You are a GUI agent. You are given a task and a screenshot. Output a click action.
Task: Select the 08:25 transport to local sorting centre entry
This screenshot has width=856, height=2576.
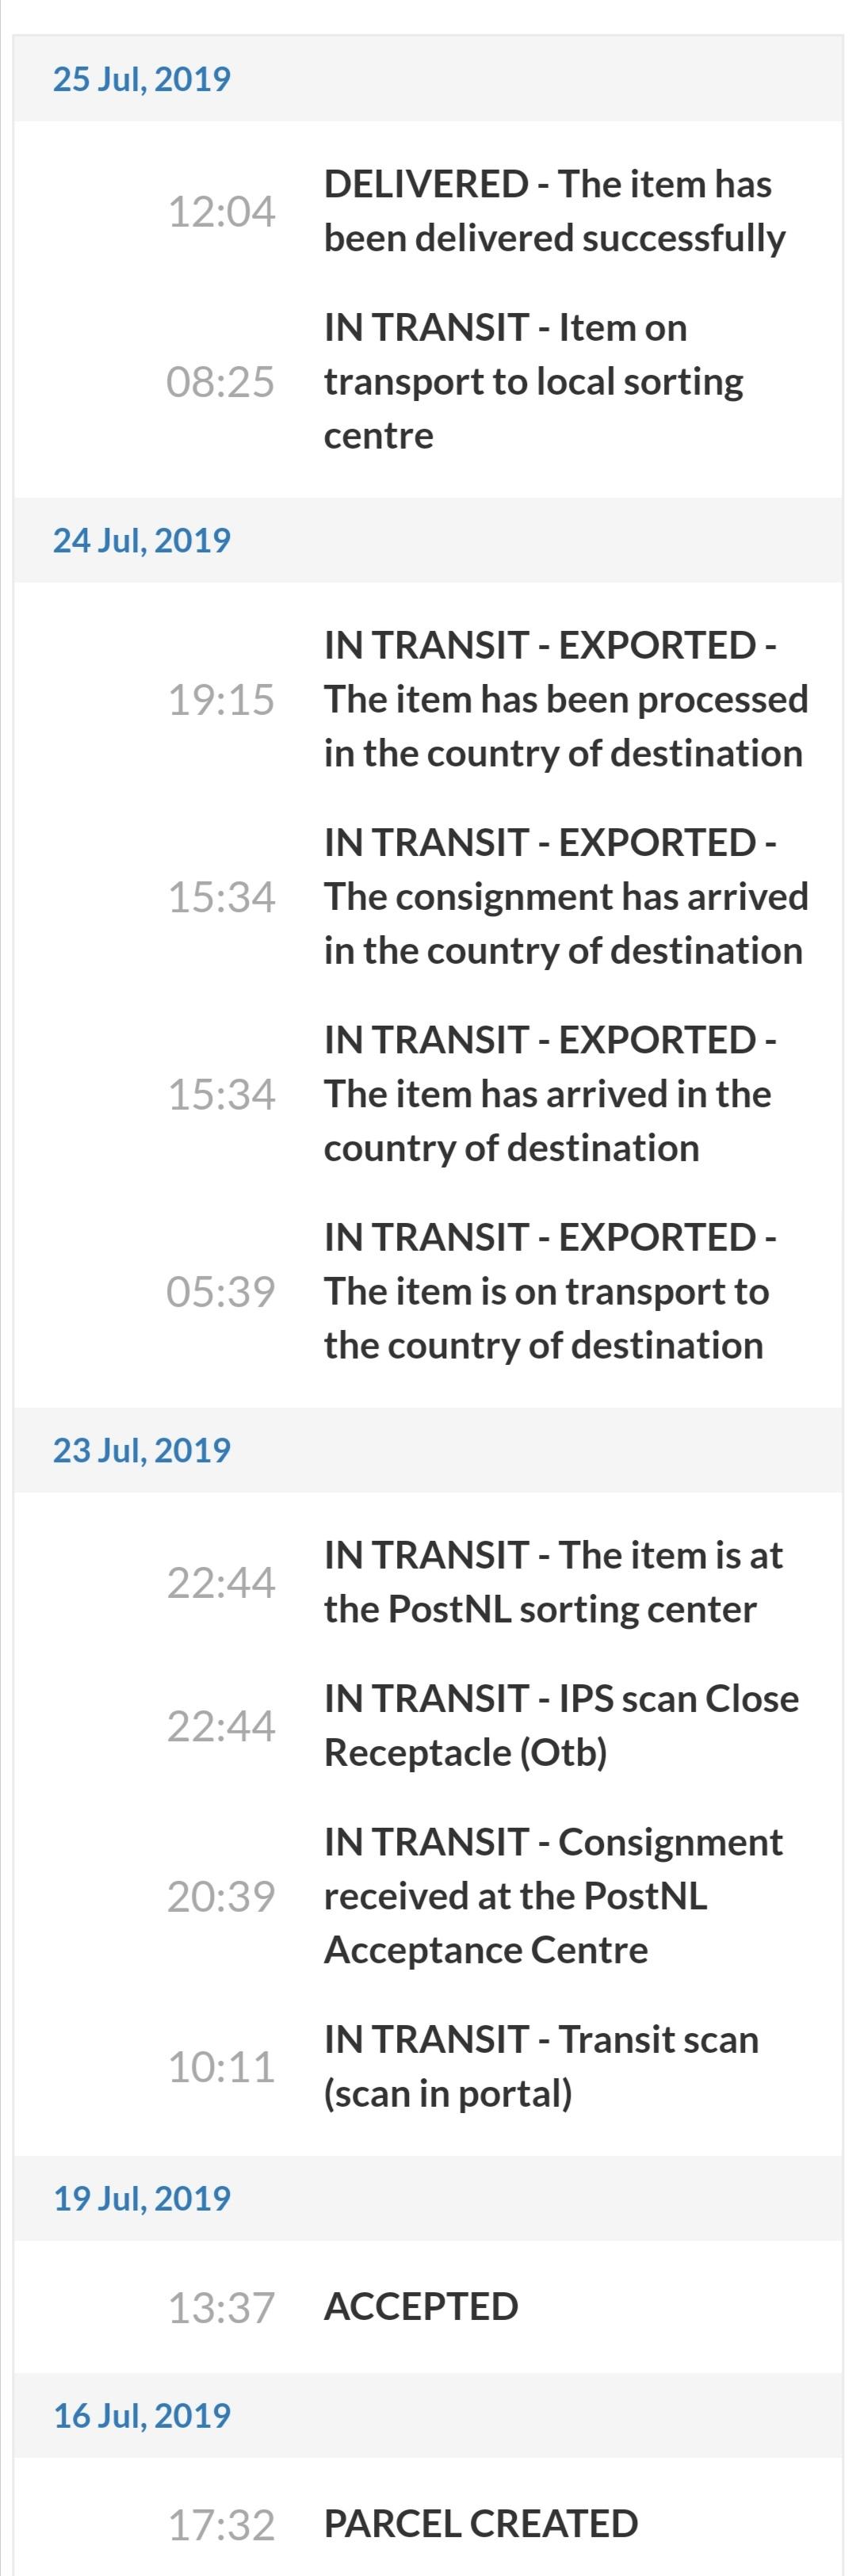(x=428, y=381)
